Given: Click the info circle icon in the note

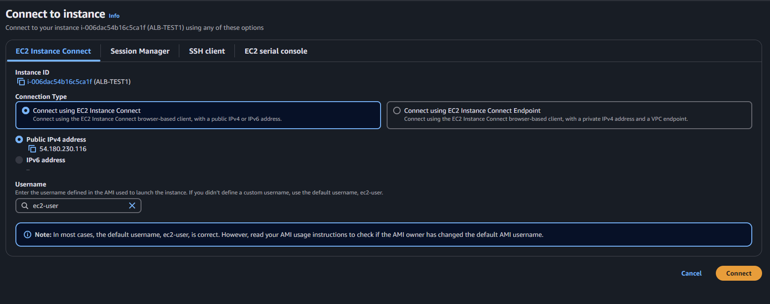Looking at the screenshot, I should (28, 235).
